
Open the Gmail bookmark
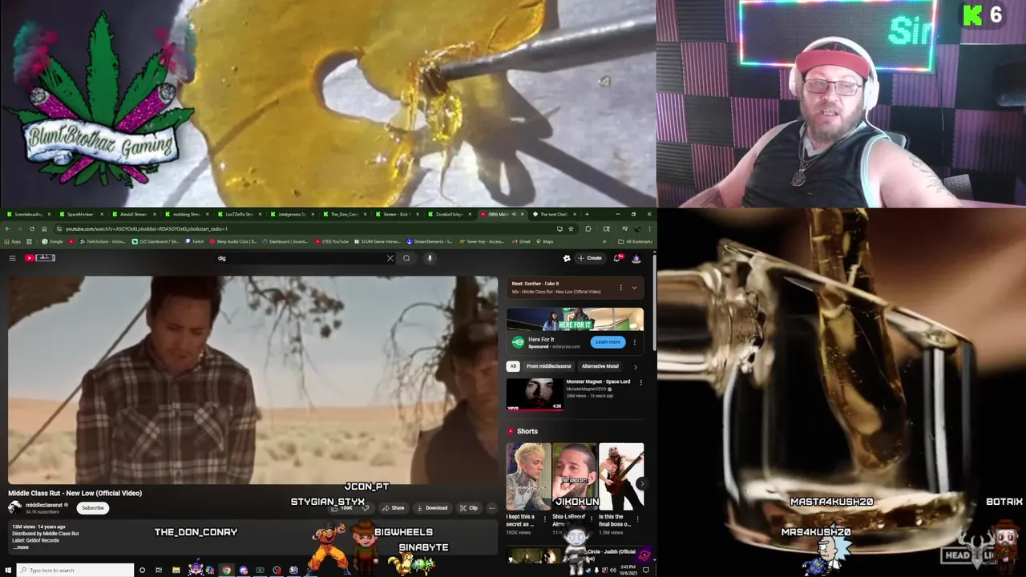521,241
